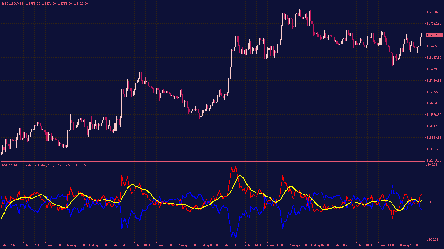Click the 114376.50 price scale label
444x249 pixels.
pyautogui.click(x=434, y=115)
